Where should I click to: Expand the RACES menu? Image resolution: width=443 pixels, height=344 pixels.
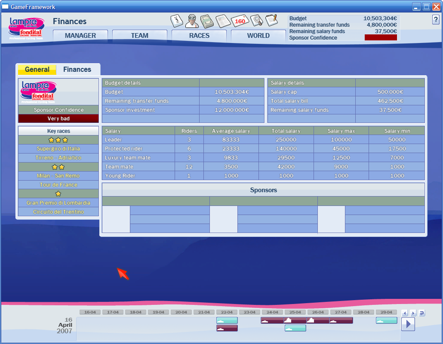[199, 36]
